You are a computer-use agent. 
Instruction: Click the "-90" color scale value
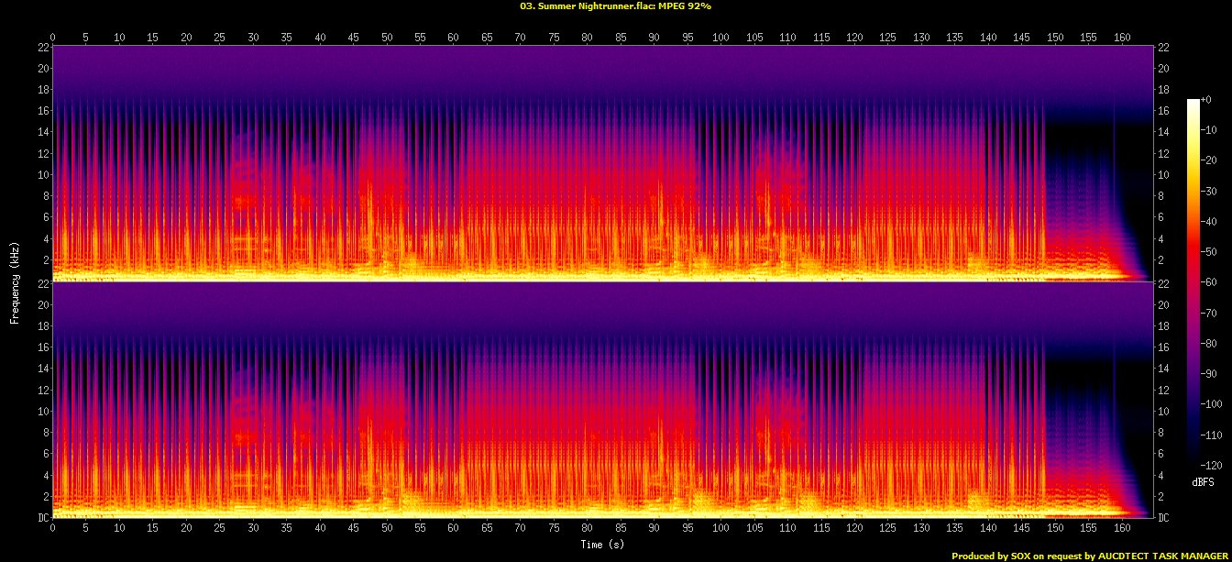coord(1207,373)
